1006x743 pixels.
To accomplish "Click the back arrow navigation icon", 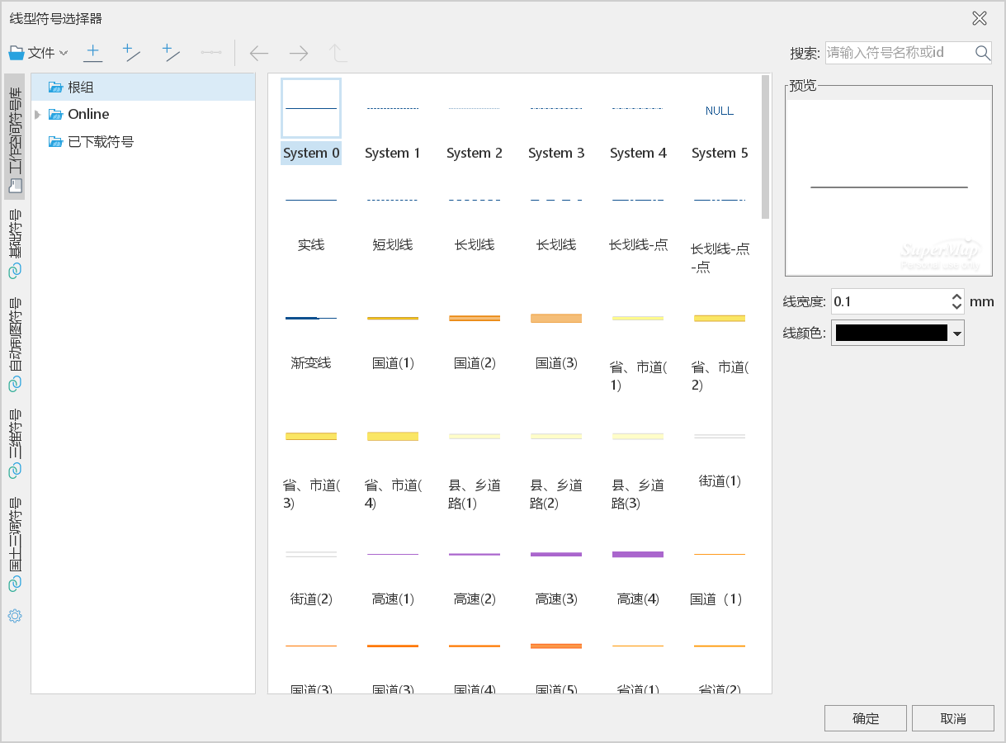I will point(259,54).
